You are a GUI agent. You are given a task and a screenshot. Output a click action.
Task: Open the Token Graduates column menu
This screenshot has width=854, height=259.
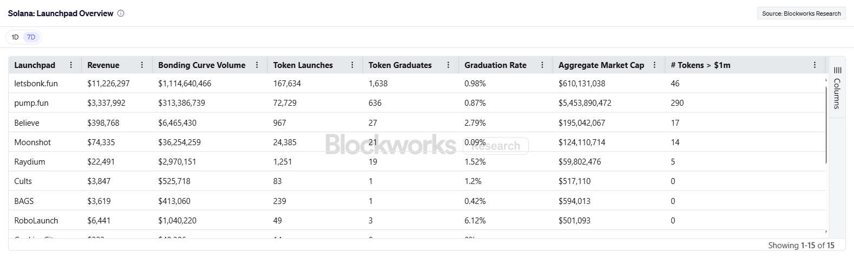pos(448,65)
